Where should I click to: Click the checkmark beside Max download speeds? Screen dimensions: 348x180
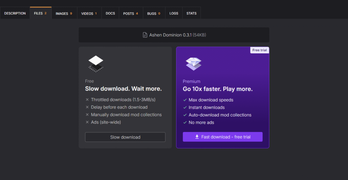click(x=185, y=100)
